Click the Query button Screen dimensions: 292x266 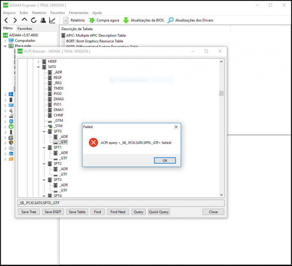click(138, 212)
